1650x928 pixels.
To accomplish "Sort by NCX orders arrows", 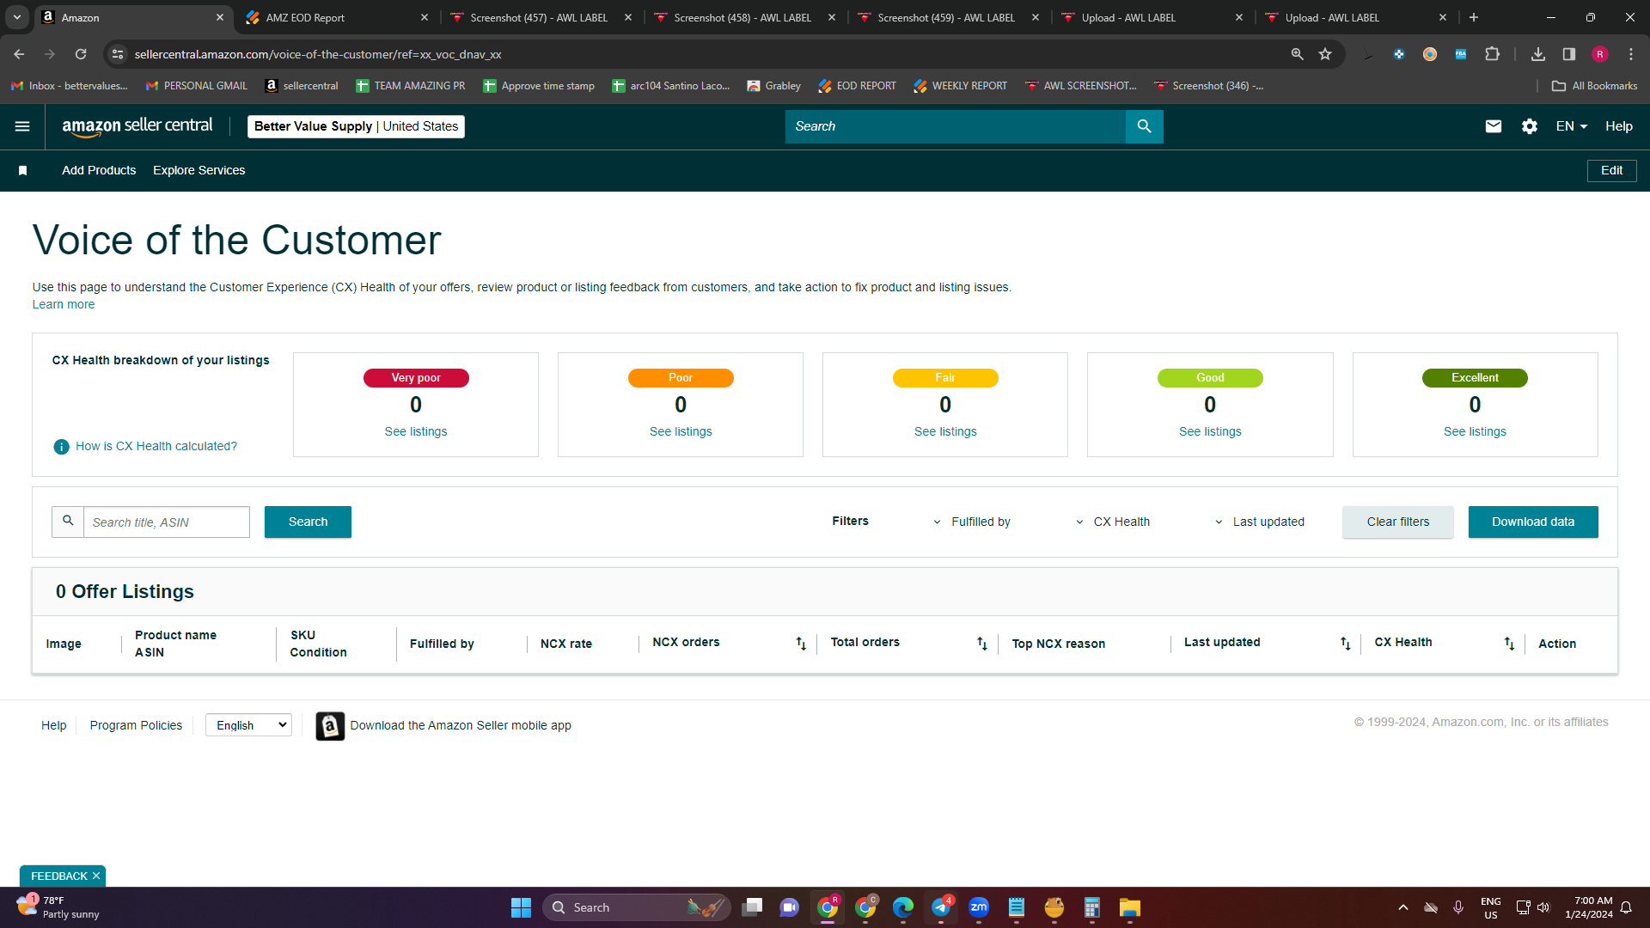I will coord(801,644).
